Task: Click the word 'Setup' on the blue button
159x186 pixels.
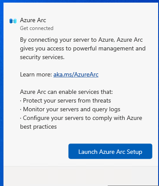Action: click(x=134, y=152)
